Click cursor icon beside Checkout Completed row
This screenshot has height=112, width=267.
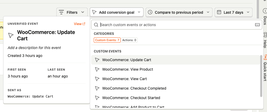pyautogui.click(x=97, y=88)
